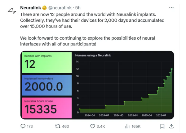Click the 463 reposts count
Image resolution: width=186 pixels, height=133 pixels.
65,126
